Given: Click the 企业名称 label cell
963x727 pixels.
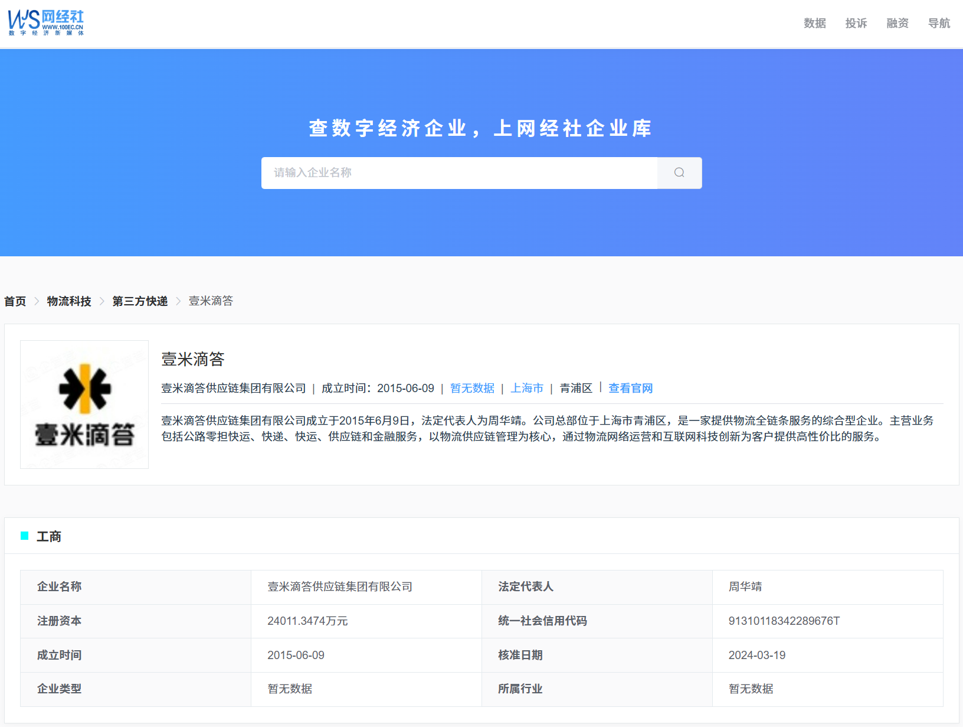Looking at the screenshot, I should pyautogui.click(x=136, y=587).
